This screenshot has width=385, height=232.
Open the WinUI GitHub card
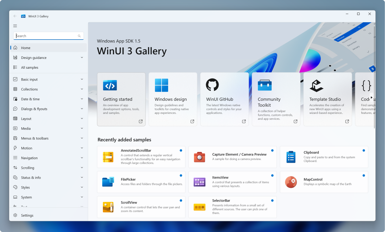(x=224, y=99)
